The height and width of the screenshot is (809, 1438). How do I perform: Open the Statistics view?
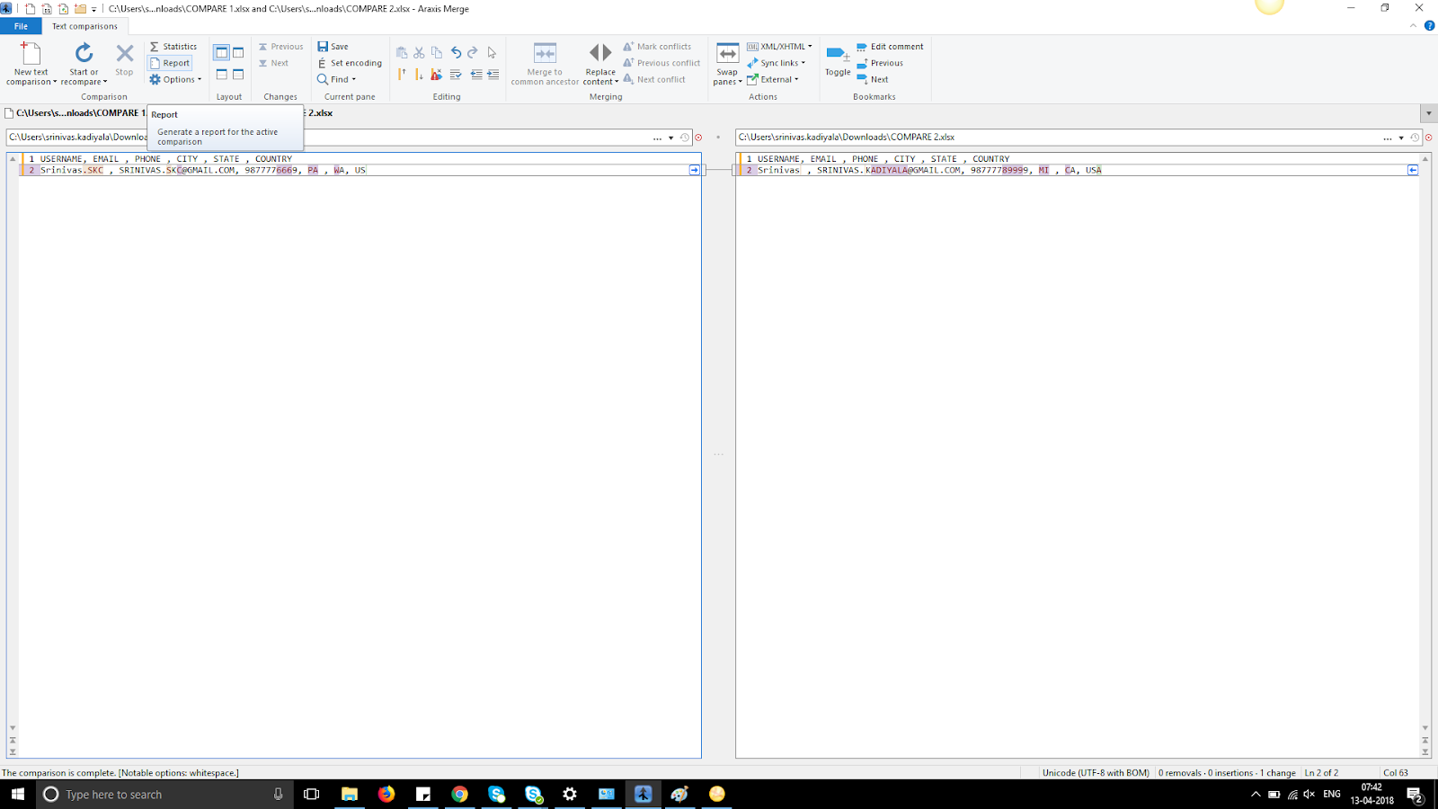173,47
